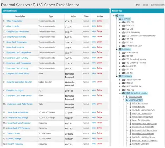This screenshot has height=148, width=165.
Task: Click the sensor icon beside Internal Sensors
Action: [127, 97]
